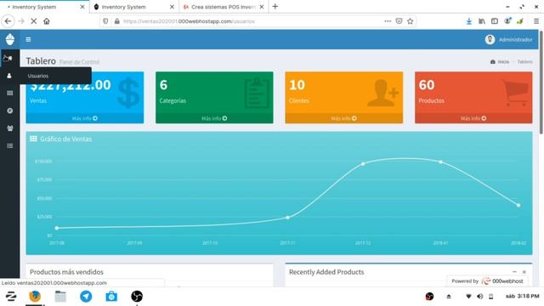Viewport: 544px width, 306px height.
Task: Close the Crea sistemas POS tab
Action: click(262, 7)
